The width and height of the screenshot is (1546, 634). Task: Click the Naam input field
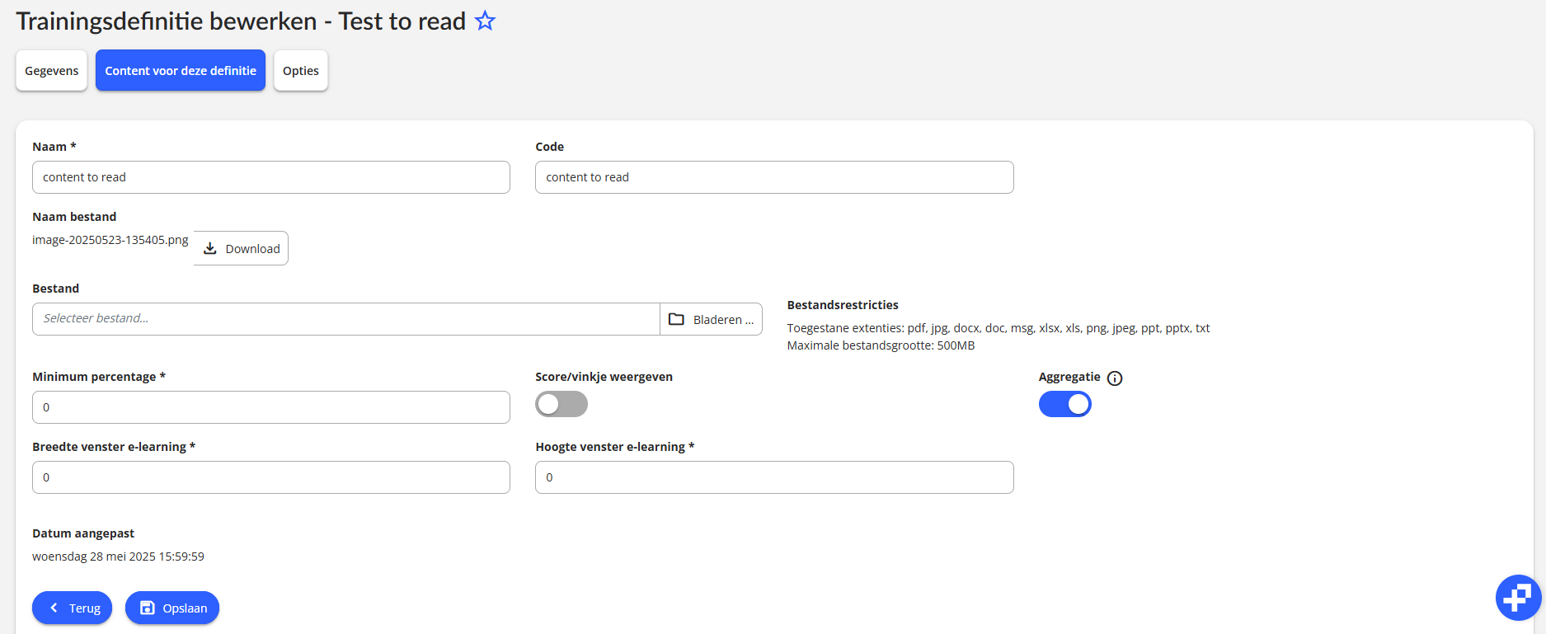(x=271, y=177)
